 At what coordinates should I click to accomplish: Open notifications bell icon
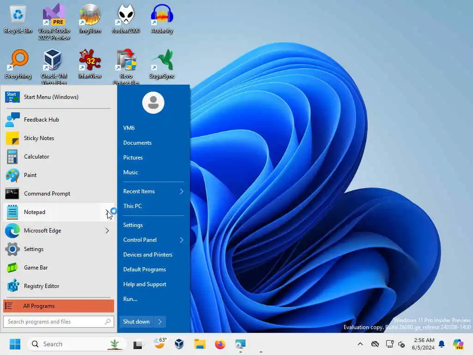442,344
